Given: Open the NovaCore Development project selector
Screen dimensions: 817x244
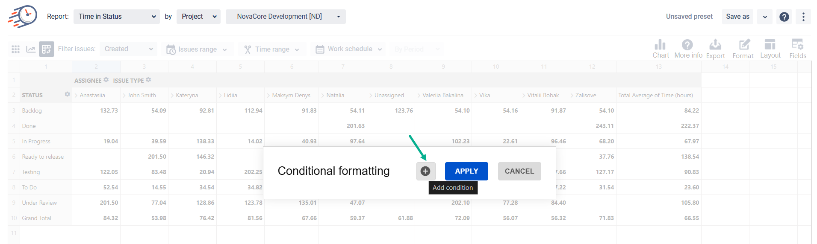Looking at the screenshot, I should click(286, 17).
